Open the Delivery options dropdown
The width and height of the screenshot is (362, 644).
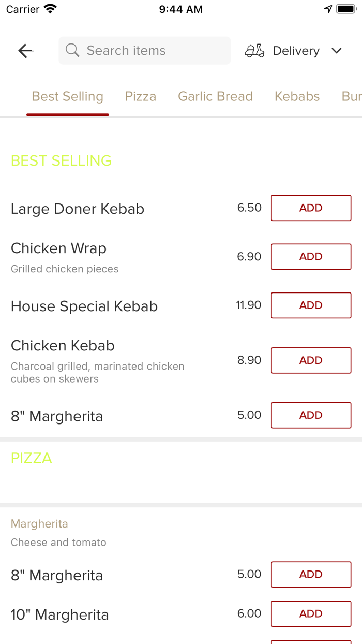[x=295, y=50]
